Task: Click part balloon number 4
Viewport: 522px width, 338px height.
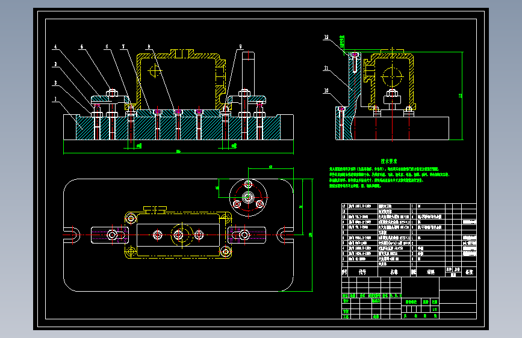Action: tap(55, 47)
